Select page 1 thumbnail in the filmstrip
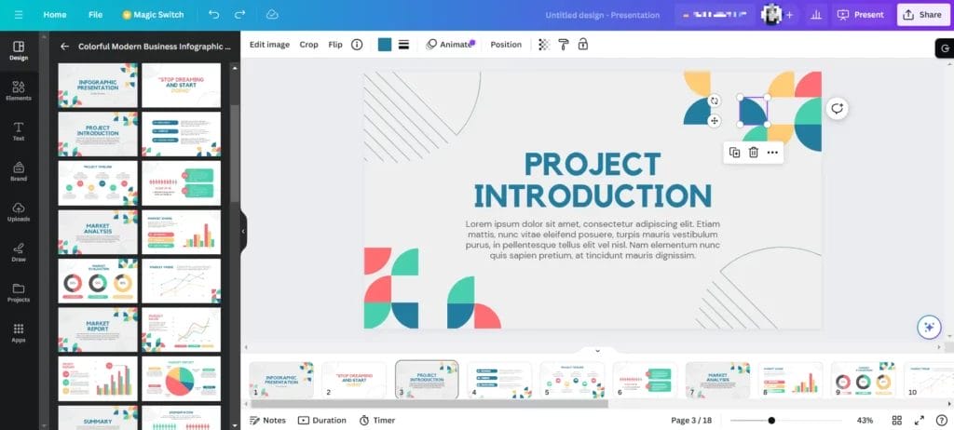Image resolution: width=954 pixels, height=430 pixels. pyautogui.click(x=281, y=380)
